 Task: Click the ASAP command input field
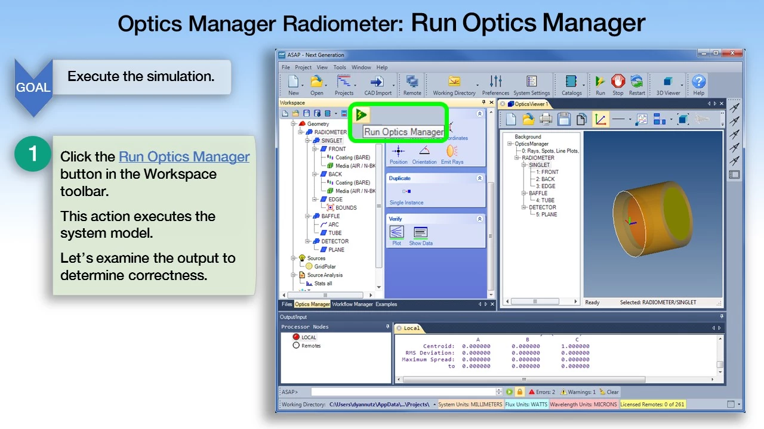403,392
